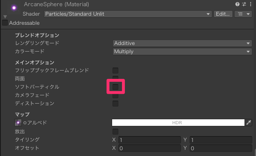Open カラーモード Multiply dropdown

tap(182, 52)
